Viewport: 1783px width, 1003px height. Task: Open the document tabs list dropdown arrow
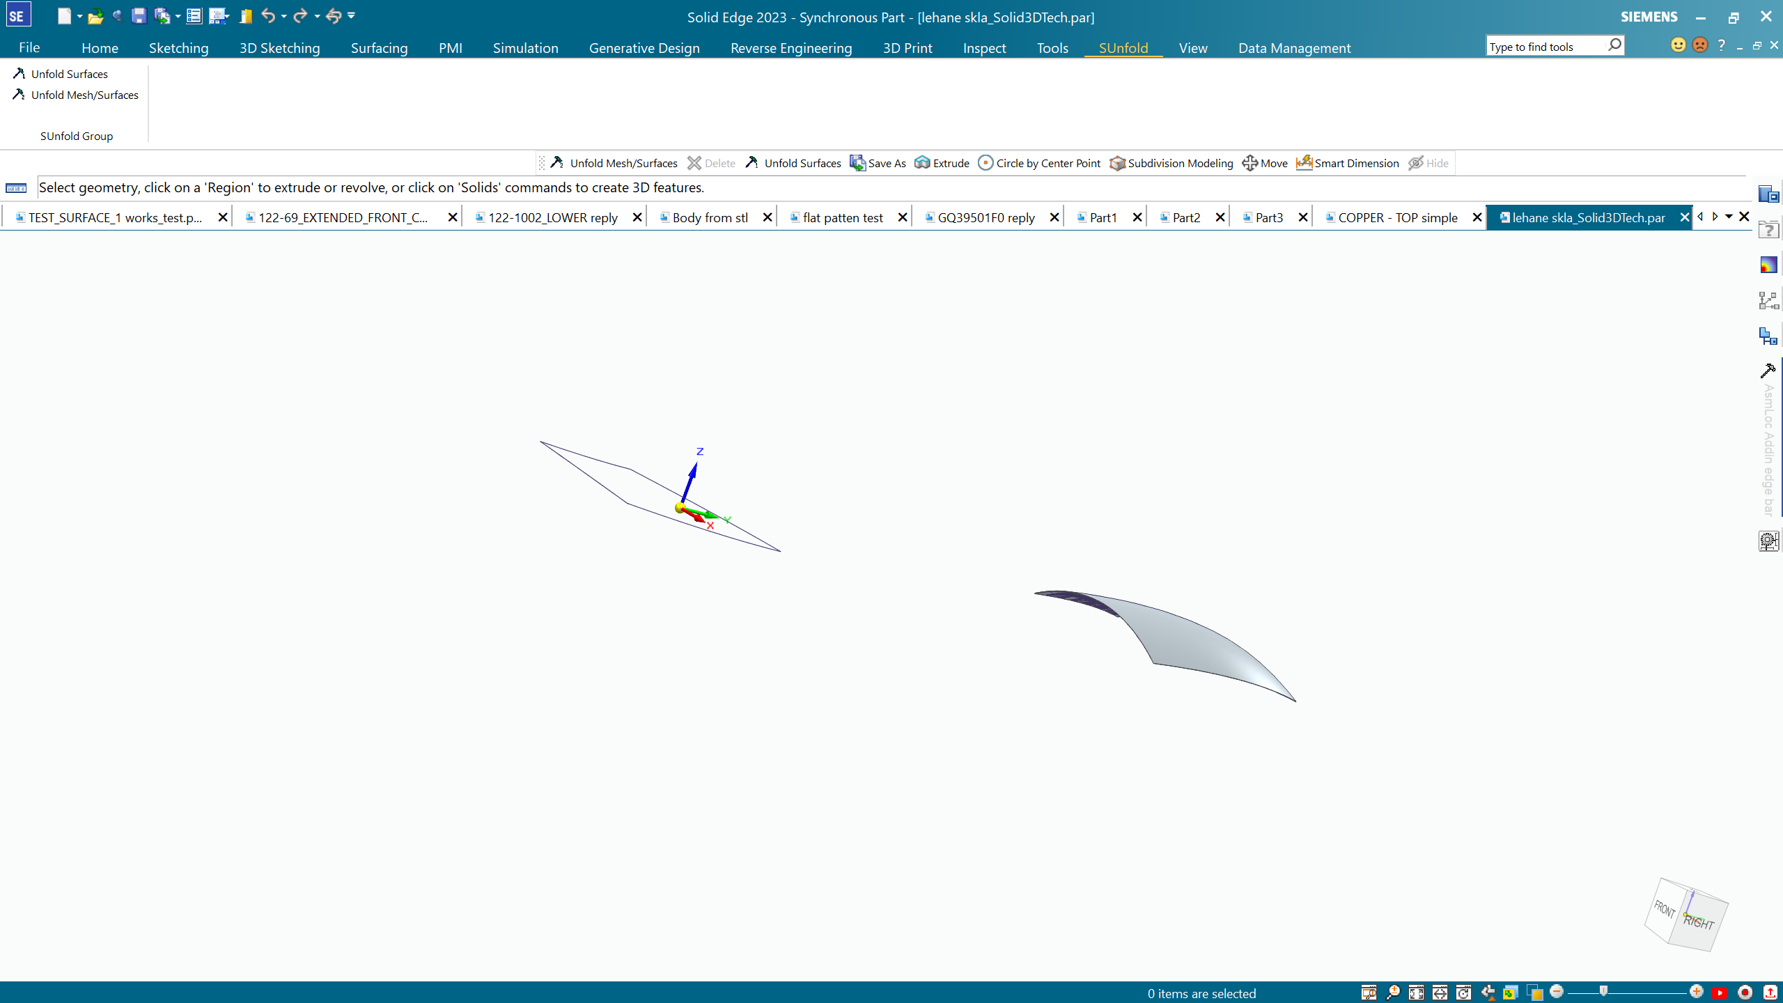(1729, 217)
